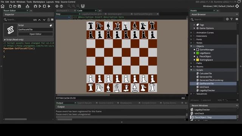Stop the game square icon
Screen dimensions: 242x136
coord(44,6)
